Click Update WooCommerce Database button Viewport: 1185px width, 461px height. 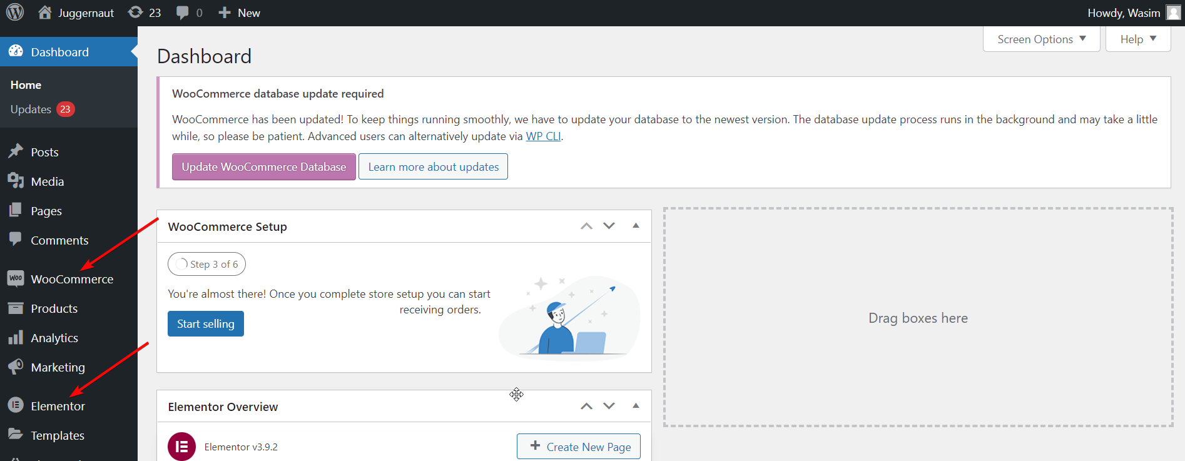[264, 167]
